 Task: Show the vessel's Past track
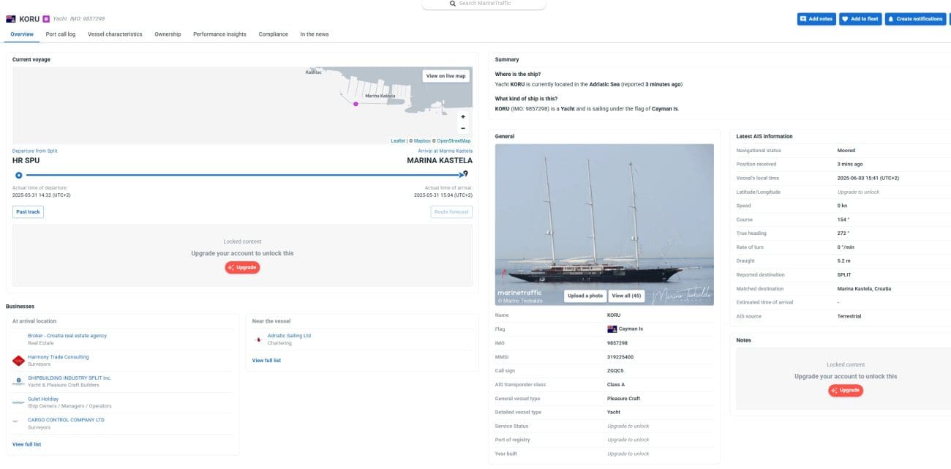28,211
